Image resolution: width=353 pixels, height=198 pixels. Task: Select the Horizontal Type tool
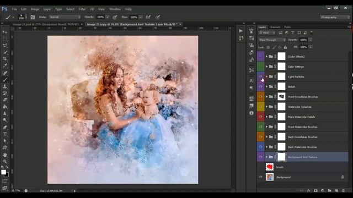click(5, 134)
